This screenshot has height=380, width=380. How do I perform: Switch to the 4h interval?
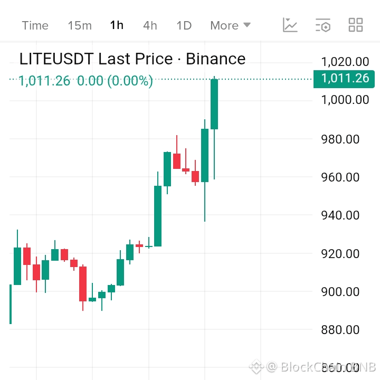tap(150, 25)
